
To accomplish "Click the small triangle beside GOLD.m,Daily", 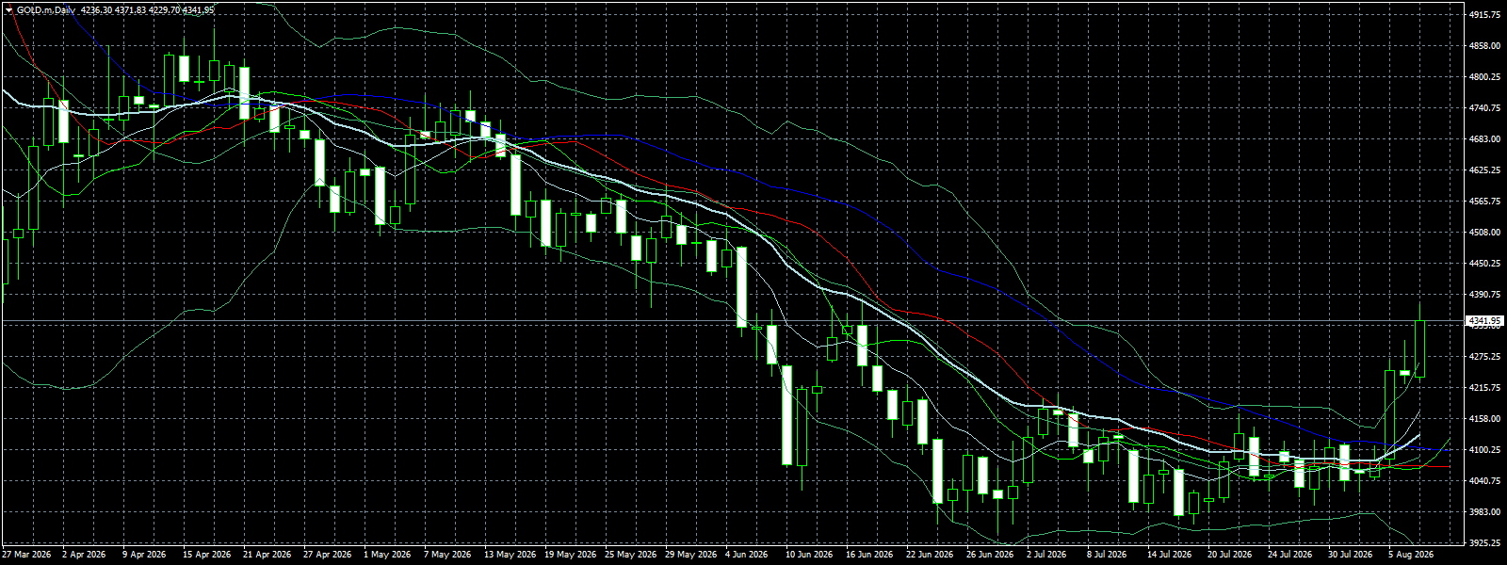I will click(8, 10).
